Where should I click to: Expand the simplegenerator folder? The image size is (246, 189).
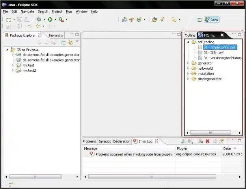point(188,79)
